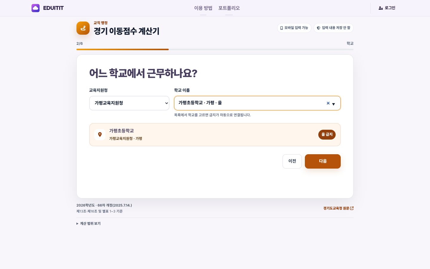Open the 포트폴리오 menu
Image resolution: width=430 pixels, height=269 pixels.
pyautogui.click(x=229, y=8)
